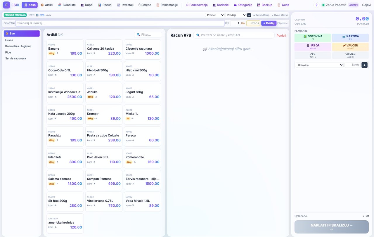Viewport: 374px width, 237px height.
Task: Open the Promet dropdown
Action: click(214, 15)
